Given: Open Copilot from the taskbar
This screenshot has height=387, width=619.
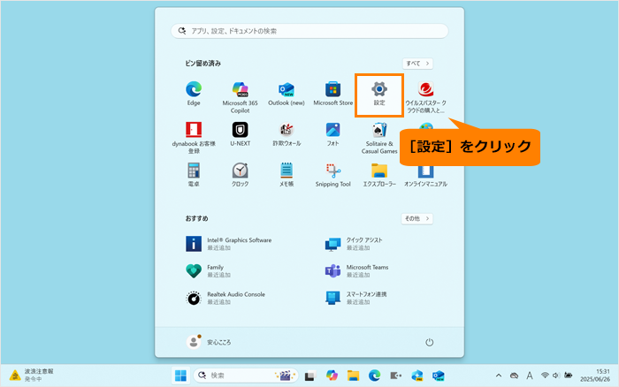Looking at the screenshot, I should (332, 376).
